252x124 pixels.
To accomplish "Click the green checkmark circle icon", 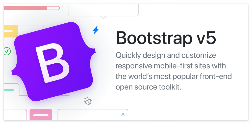I will coord(7,51).
